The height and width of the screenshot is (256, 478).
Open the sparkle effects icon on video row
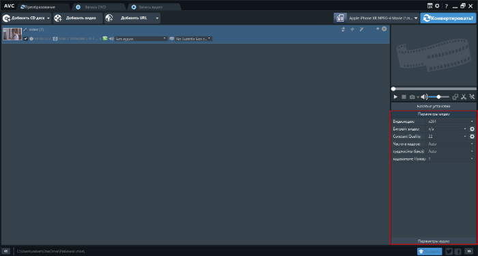(x=352, y=29)
